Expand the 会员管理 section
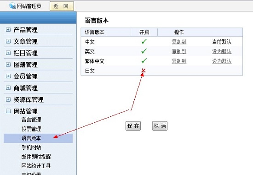 click(x=8, y=76)
